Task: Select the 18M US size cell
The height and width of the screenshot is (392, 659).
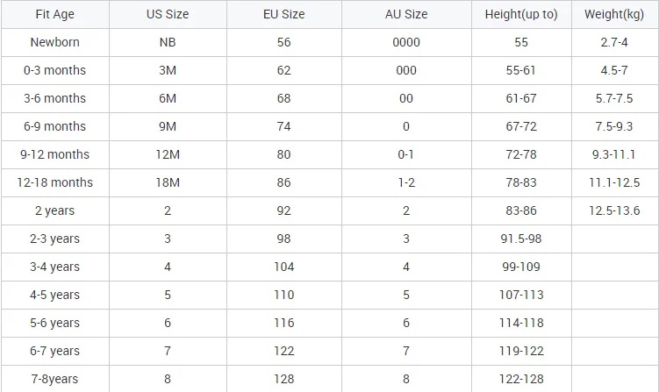Action: 167,182
